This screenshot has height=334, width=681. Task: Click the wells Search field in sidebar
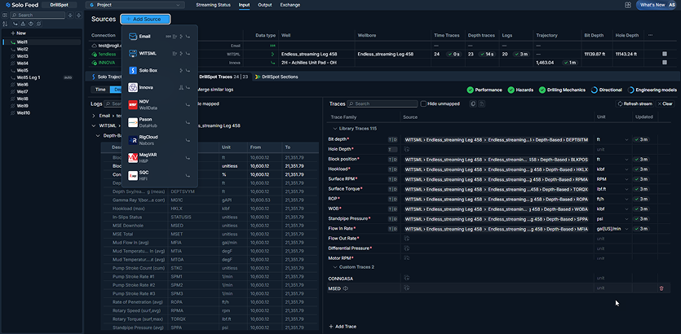tap(38, 15)
